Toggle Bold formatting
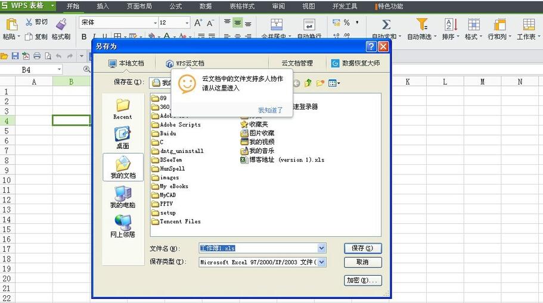 point(84,36)
